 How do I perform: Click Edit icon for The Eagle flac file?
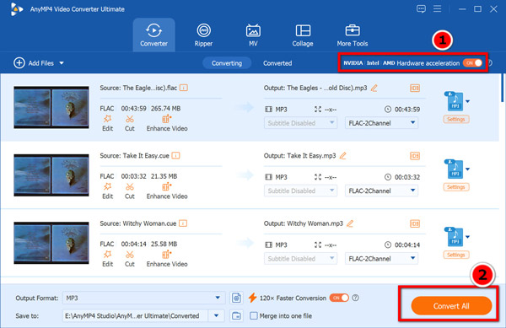tap(107, 123)
